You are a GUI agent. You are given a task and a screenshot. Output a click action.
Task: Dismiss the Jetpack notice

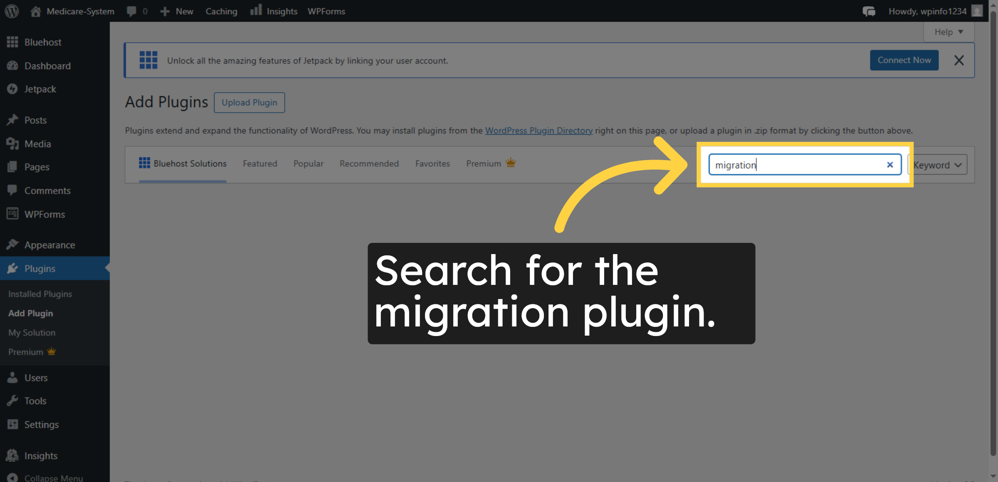pyautogui.click(x=959, y=60)
